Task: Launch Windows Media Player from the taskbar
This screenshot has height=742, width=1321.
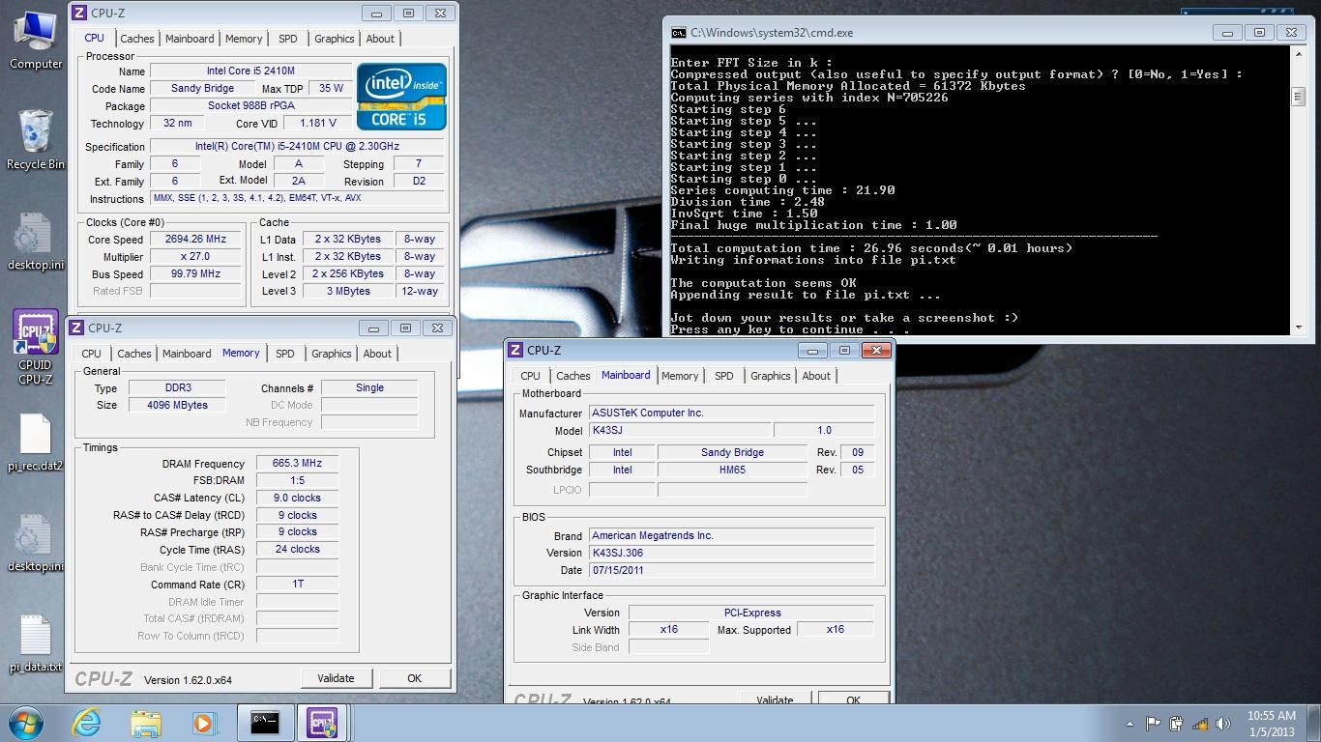Action: tap(204, 723)
